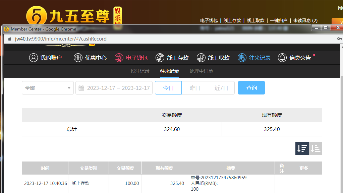Screen dimensions: 343x193
Task: Open the 优惠中心 gift icon
Action: 78,58
